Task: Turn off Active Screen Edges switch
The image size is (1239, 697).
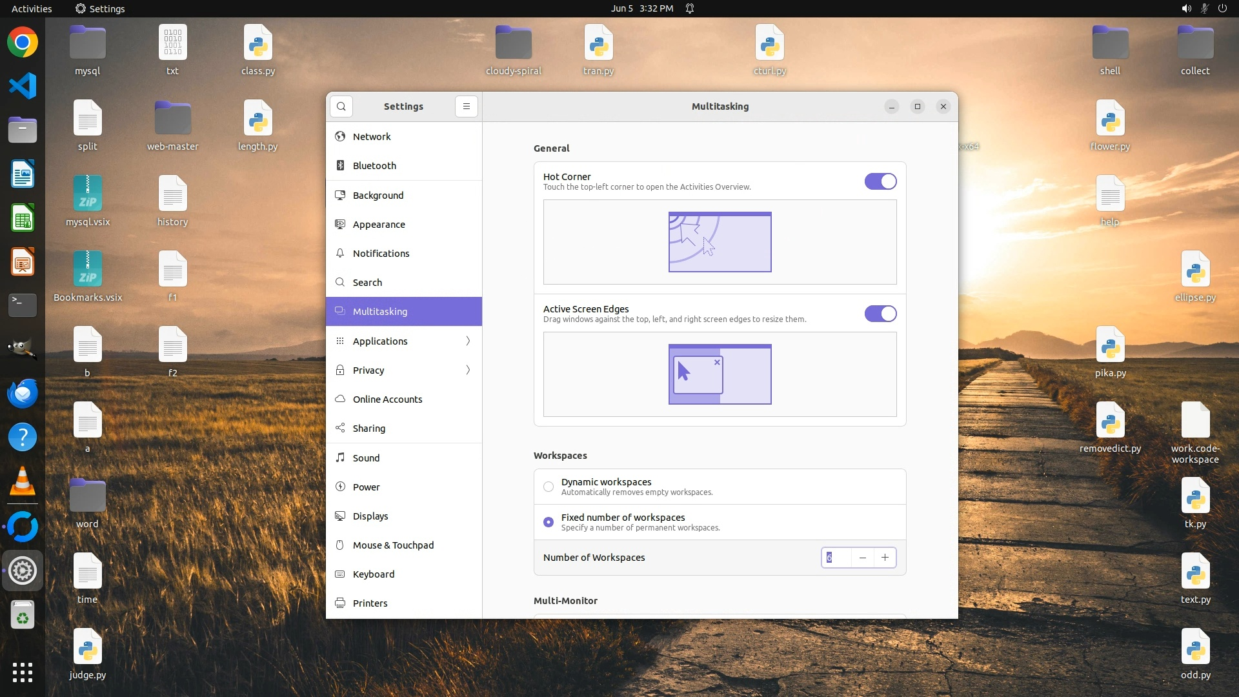Action: click(x=880, y=314)
